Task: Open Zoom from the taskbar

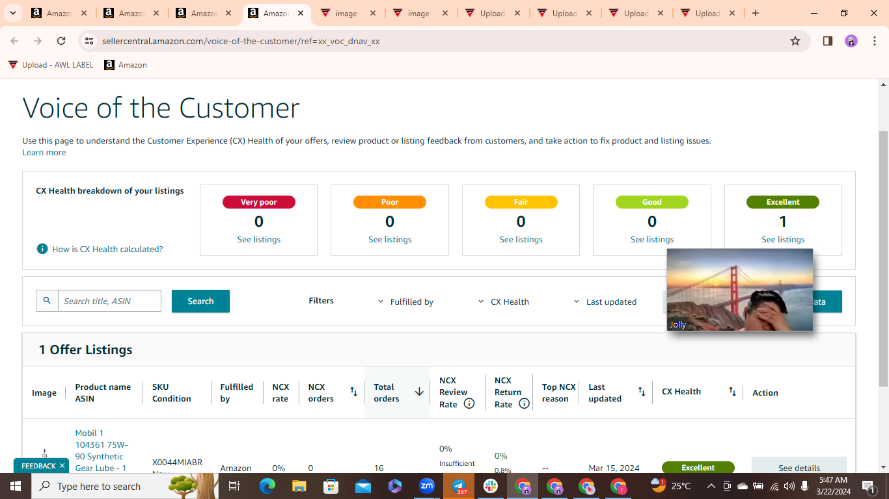Action: [427, 486]
